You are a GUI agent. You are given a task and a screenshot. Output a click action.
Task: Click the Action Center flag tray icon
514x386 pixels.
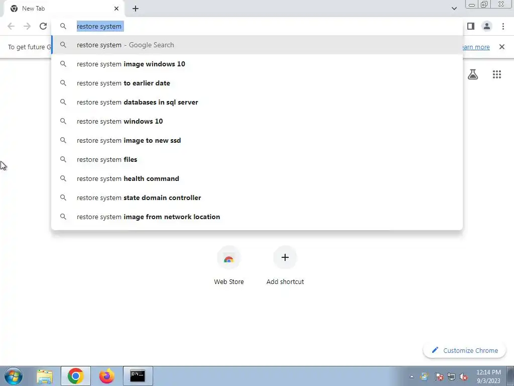[x=439, y=377]
